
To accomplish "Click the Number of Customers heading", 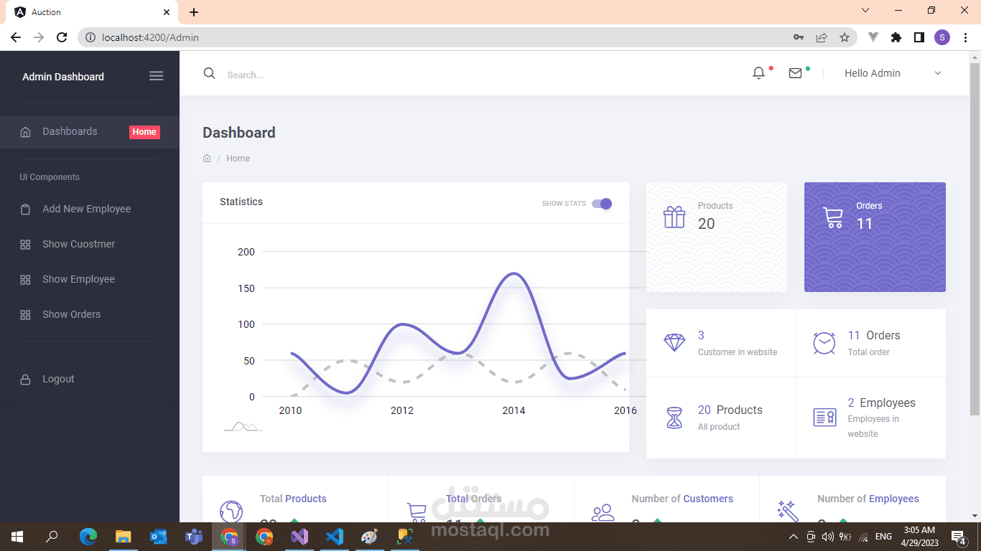I will [682, 499].
